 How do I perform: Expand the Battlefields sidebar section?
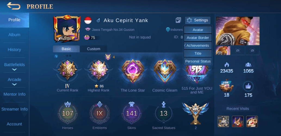pos(14,67)
